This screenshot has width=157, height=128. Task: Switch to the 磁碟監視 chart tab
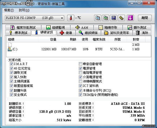[x=56, y=27]
